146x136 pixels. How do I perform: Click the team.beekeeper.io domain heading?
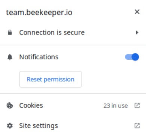(39, 12)
